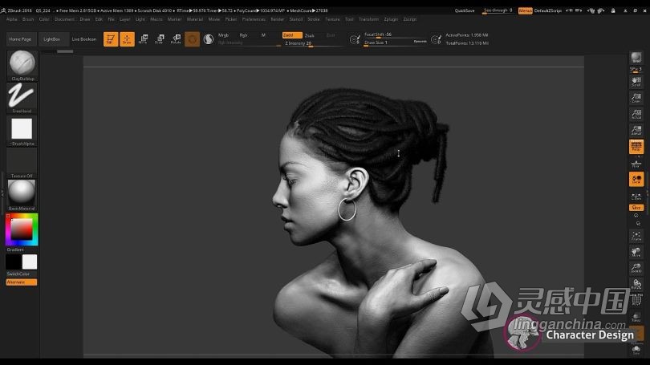650x365 pixels.
Task: Adjust the Z Intensity slider
Action: [313, 43]
